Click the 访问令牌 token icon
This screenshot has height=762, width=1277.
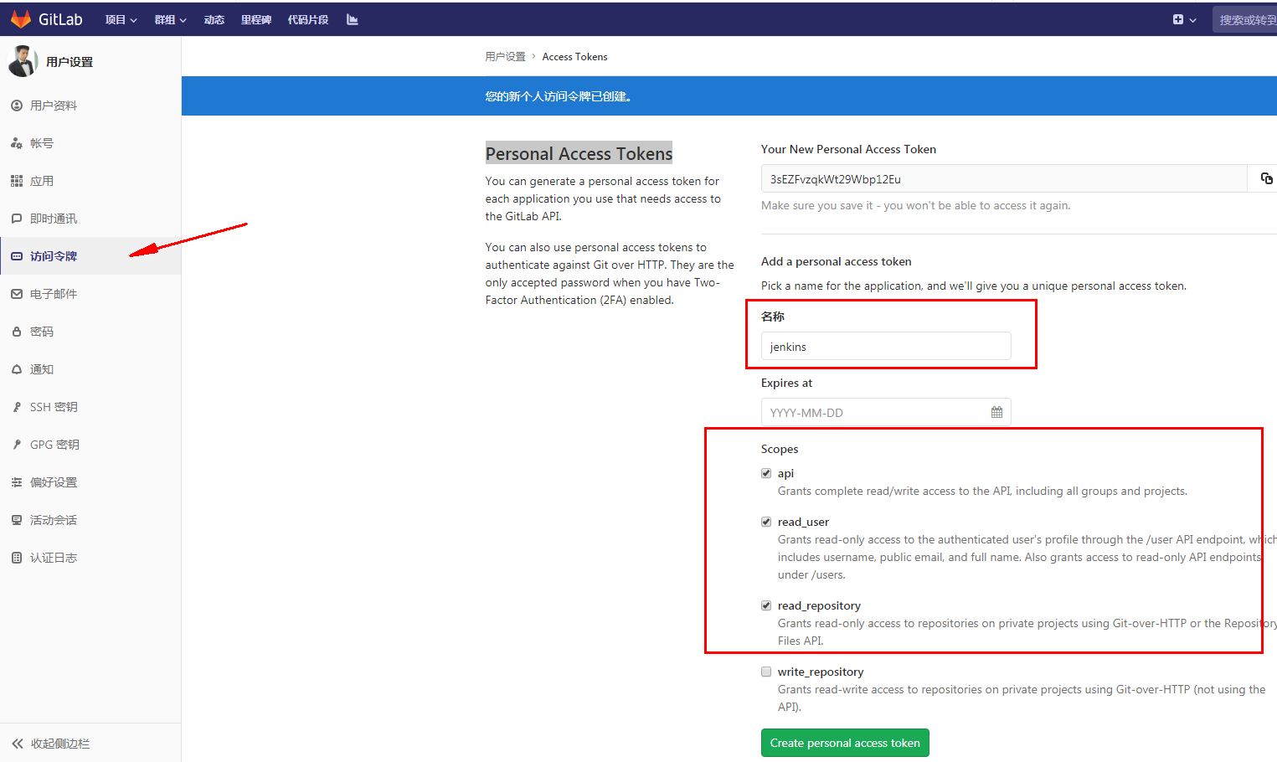(x=17, y=256)
